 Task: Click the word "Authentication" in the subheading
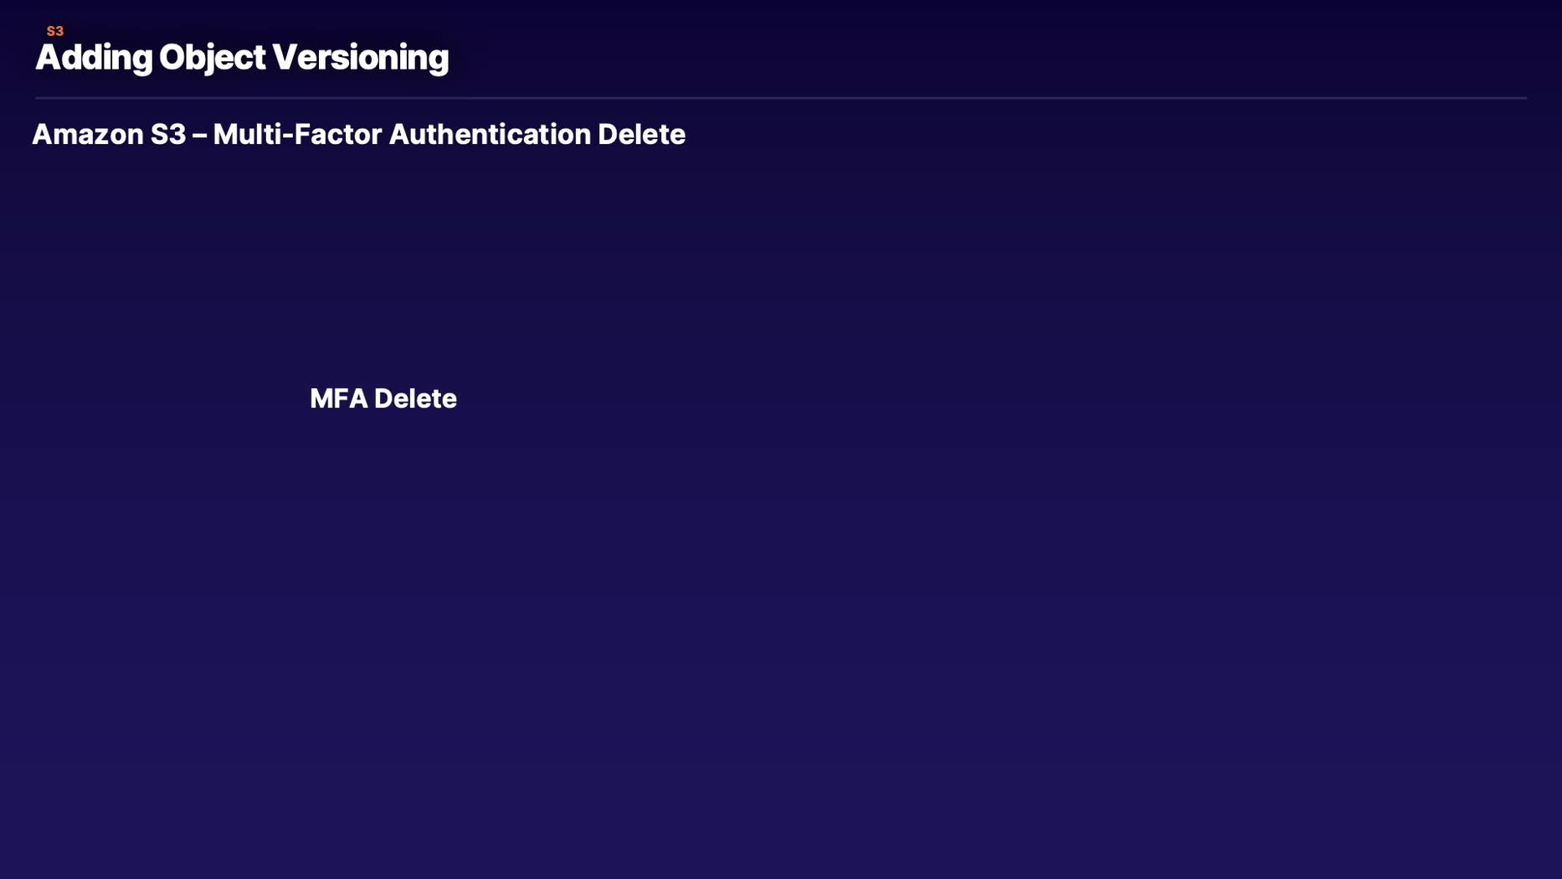tap(490, 135)
